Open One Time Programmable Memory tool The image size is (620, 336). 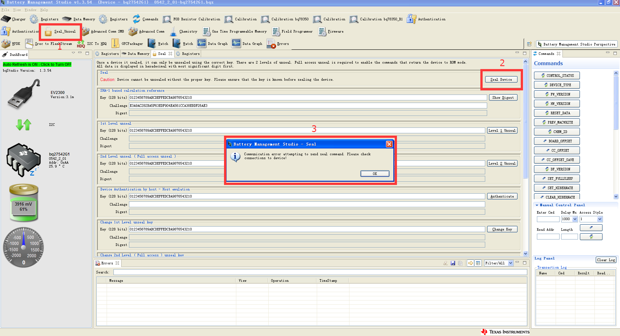coord(234,31)
